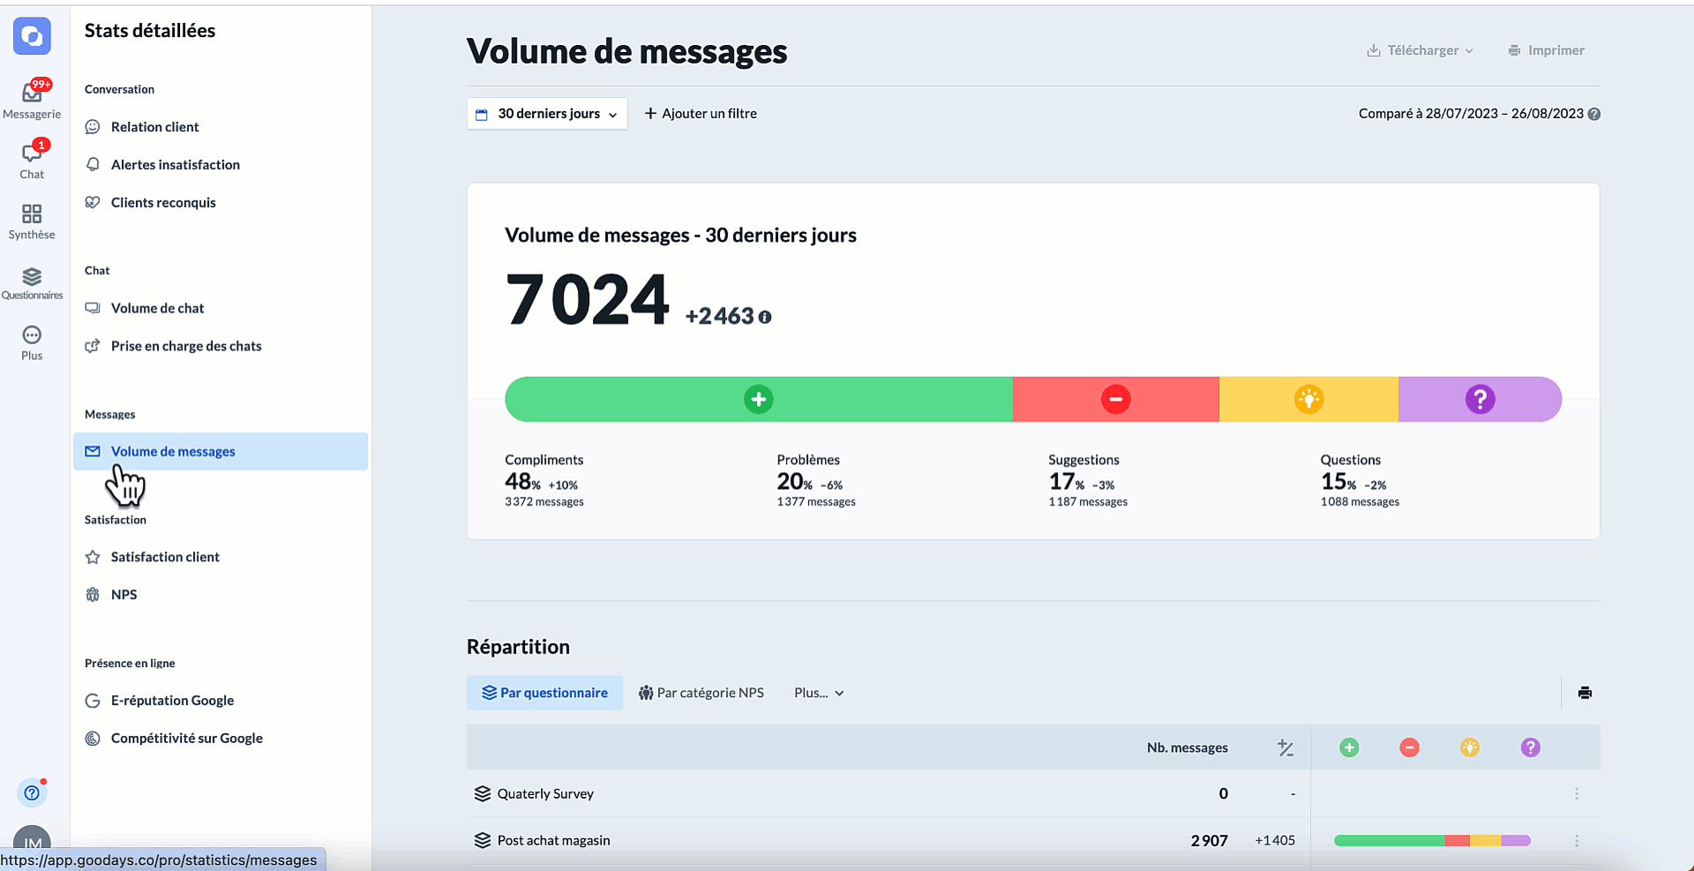Click the help question mark icon
The width and height of the screenshot is (1694, 871).
32,792
